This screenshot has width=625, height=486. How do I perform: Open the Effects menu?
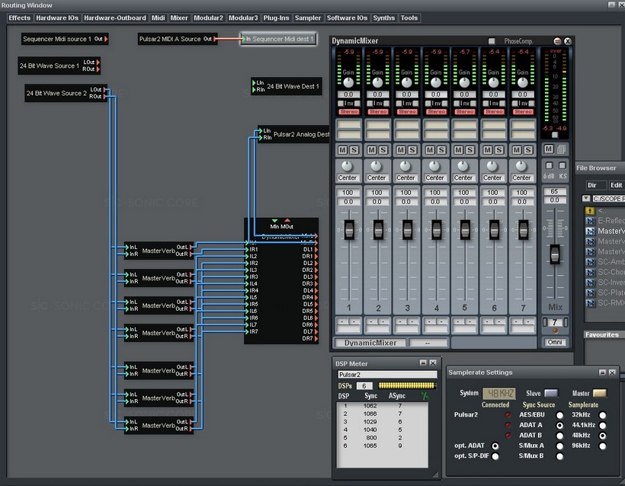point(19,18)
